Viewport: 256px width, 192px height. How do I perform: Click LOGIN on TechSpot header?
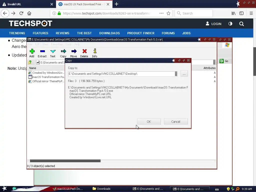point(213,24)
